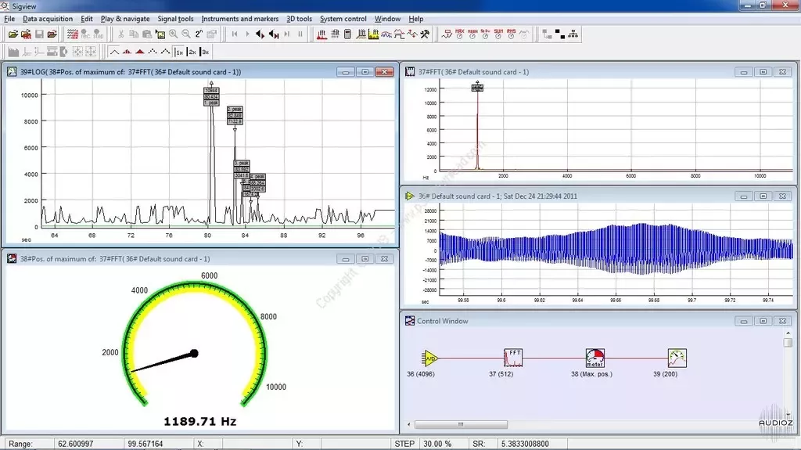Open the File menu
The width and height of the screenshot is (801, 450).
click(x=9, y=19)
